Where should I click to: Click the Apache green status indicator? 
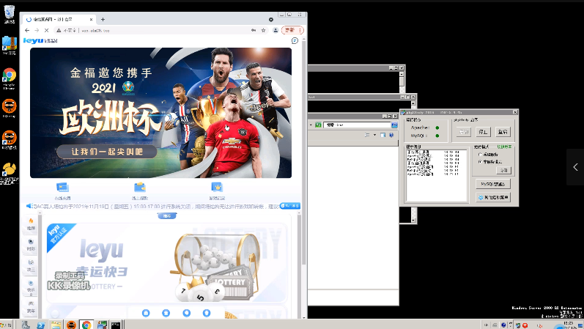tap(437, 127)
